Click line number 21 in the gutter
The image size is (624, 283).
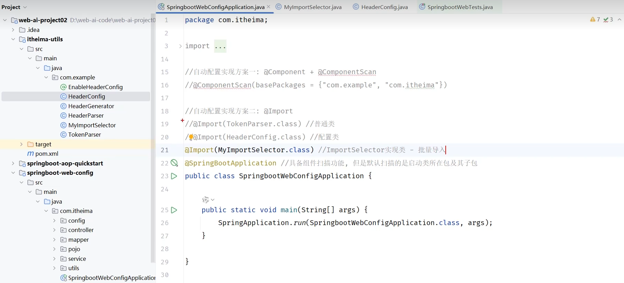pyautogui.click(x=165, y=150)
